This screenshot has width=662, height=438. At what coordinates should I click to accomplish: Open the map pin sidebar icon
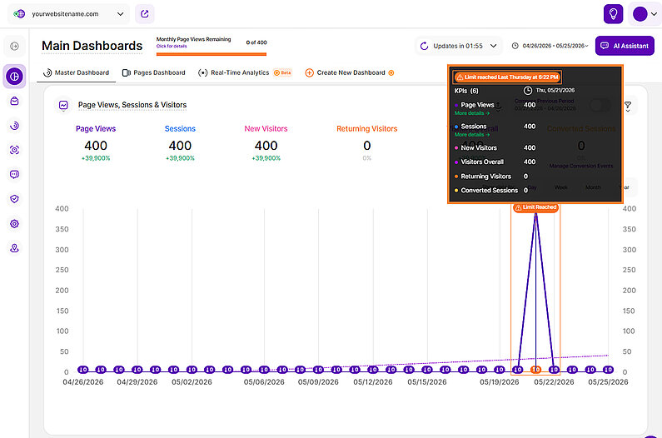14,248
